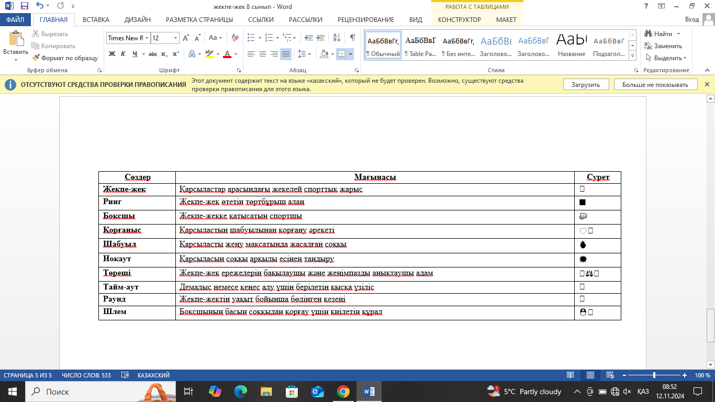Screen dimensions: 715x402
Task: Open Replace with the Заменить button
Action: (663, 46)
